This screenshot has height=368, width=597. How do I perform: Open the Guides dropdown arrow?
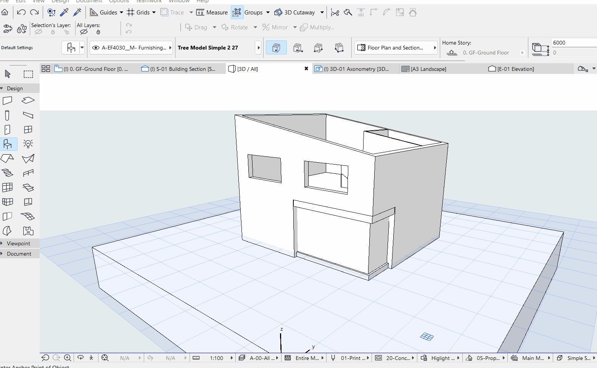click(121, 13)
